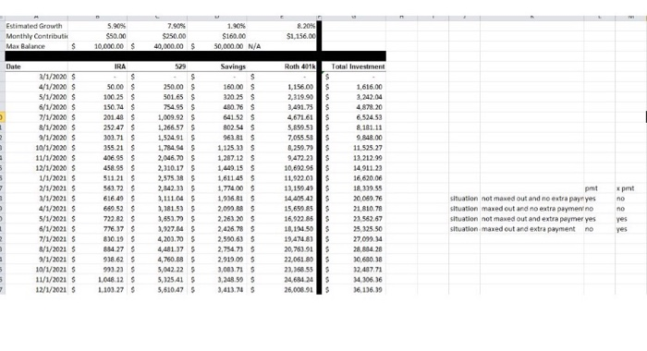Select the 'Date' column heading cell

pos(36,67)
